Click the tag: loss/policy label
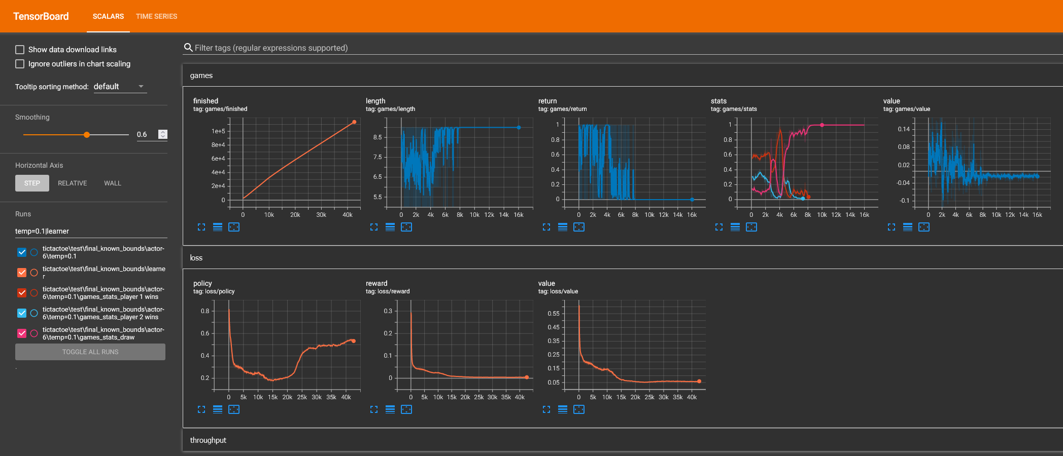Viewport: 1063px width, 456px height. click(214, 291)
